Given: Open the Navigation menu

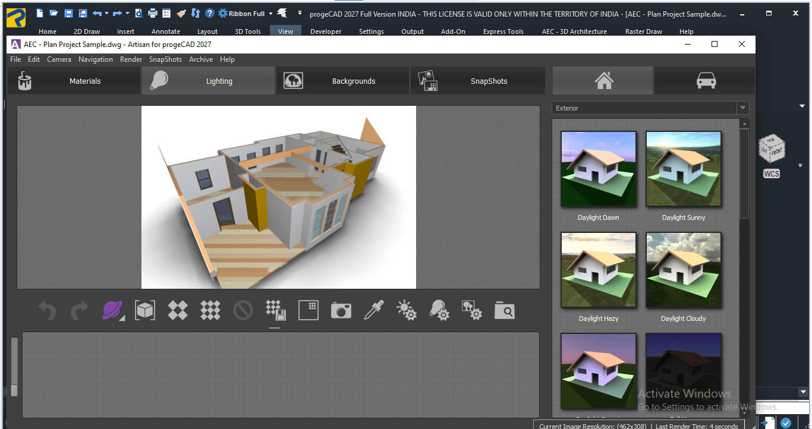Looking at the screenshot, I should (x=96, y=59).
